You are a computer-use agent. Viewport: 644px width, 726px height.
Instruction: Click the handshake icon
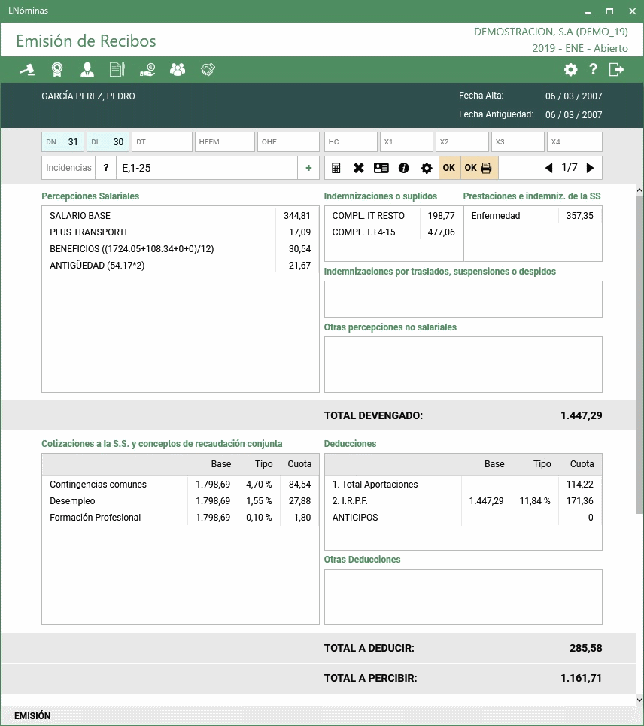(208, 70)
